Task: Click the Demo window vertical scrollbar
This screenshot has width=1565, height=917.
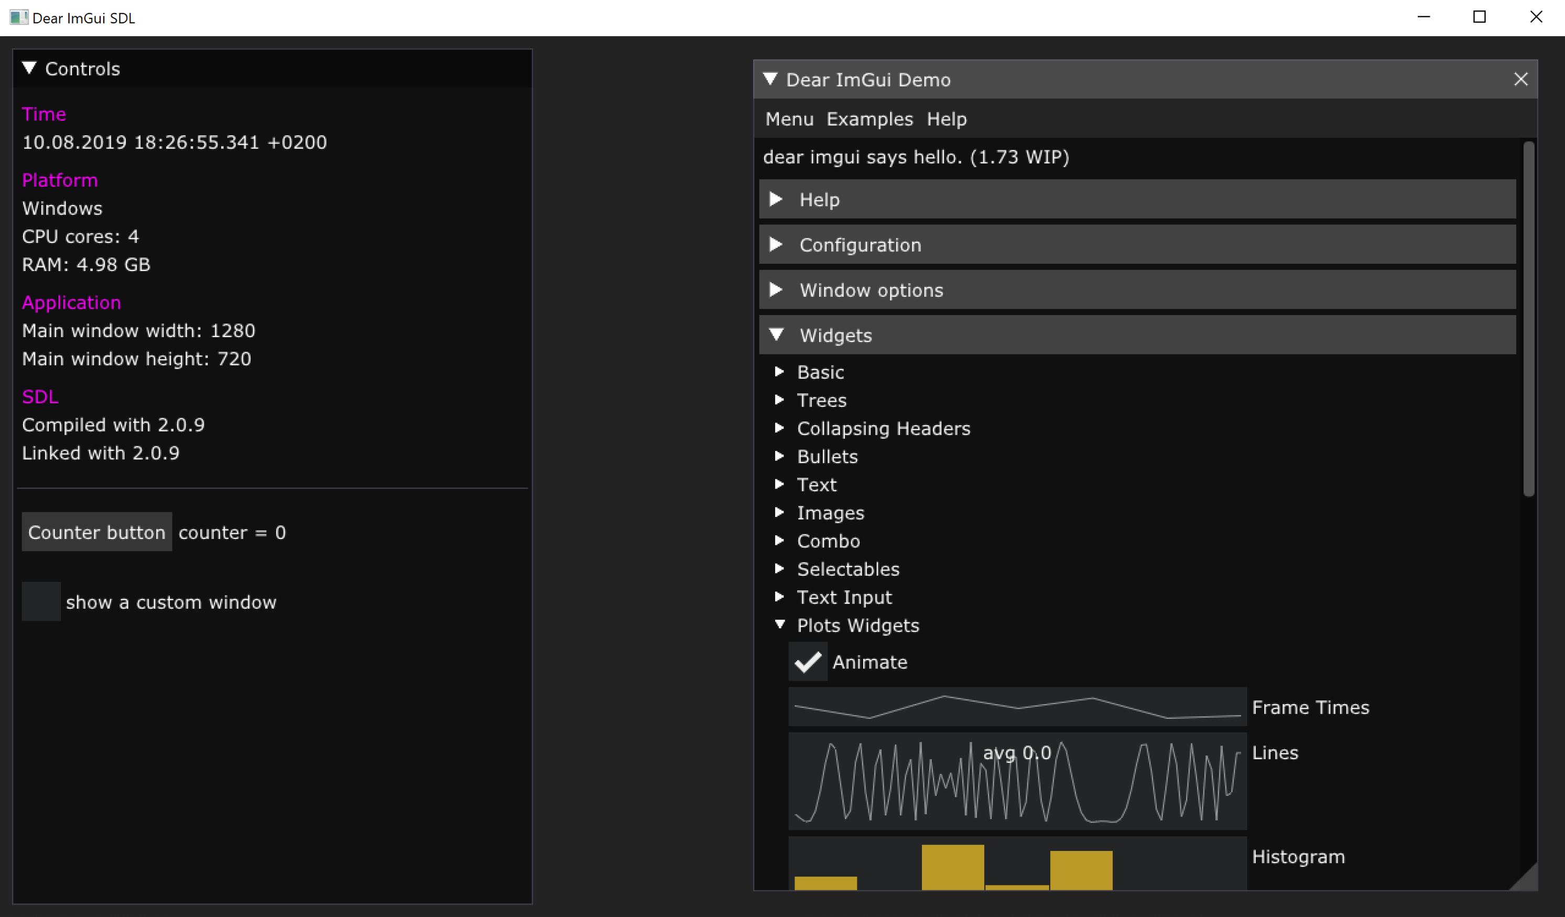Action: coord(1528,319)
